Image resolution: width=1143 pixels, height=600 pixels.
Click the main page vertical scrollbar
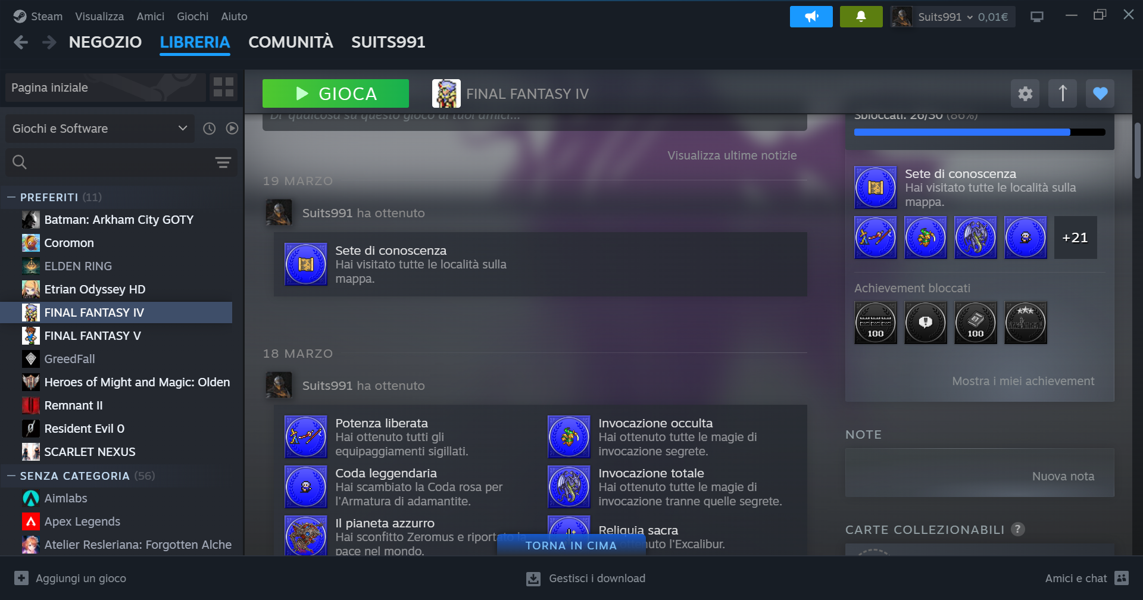tap(1137, 151)
